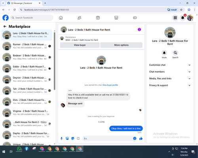Open the Gaming tab icon
Image resolution: width=198 pixels, height=158 pixels.
pyautogui.click(x=135, y=18)
